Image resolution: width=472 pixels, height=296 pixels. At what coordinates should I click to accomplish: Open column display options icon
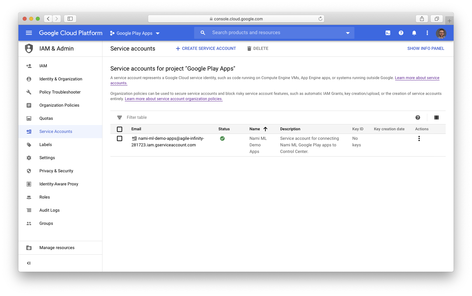coord(437,117)
